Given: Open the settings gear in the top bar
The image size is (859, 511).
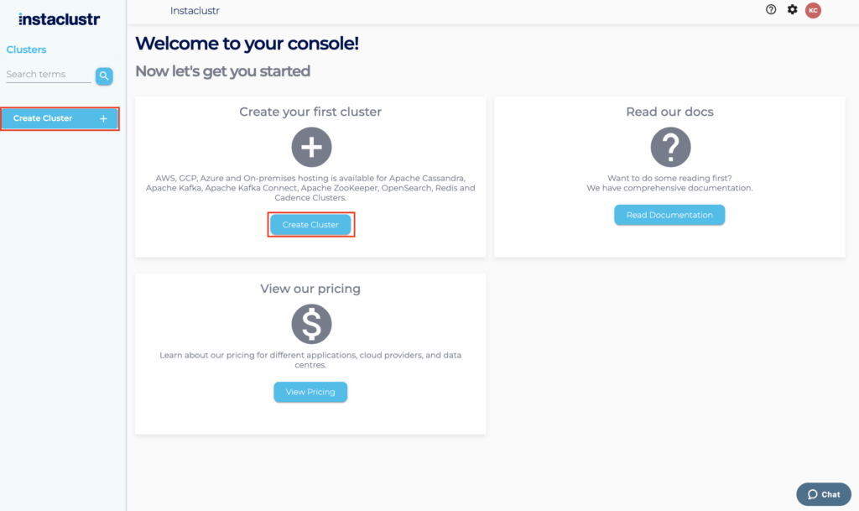Looking at the screenshot, I should tap(791, 10).
